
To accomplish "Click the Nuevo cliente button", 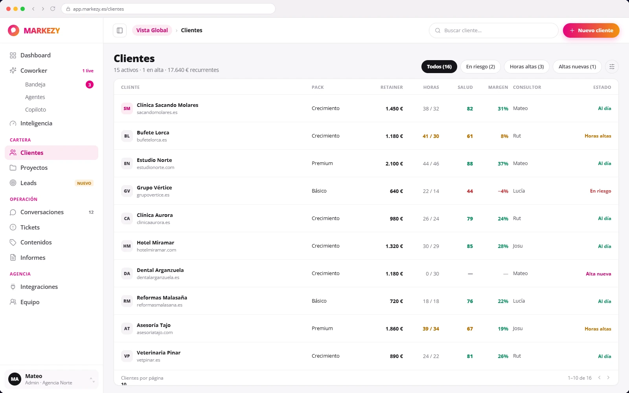I will click(591, 30).
